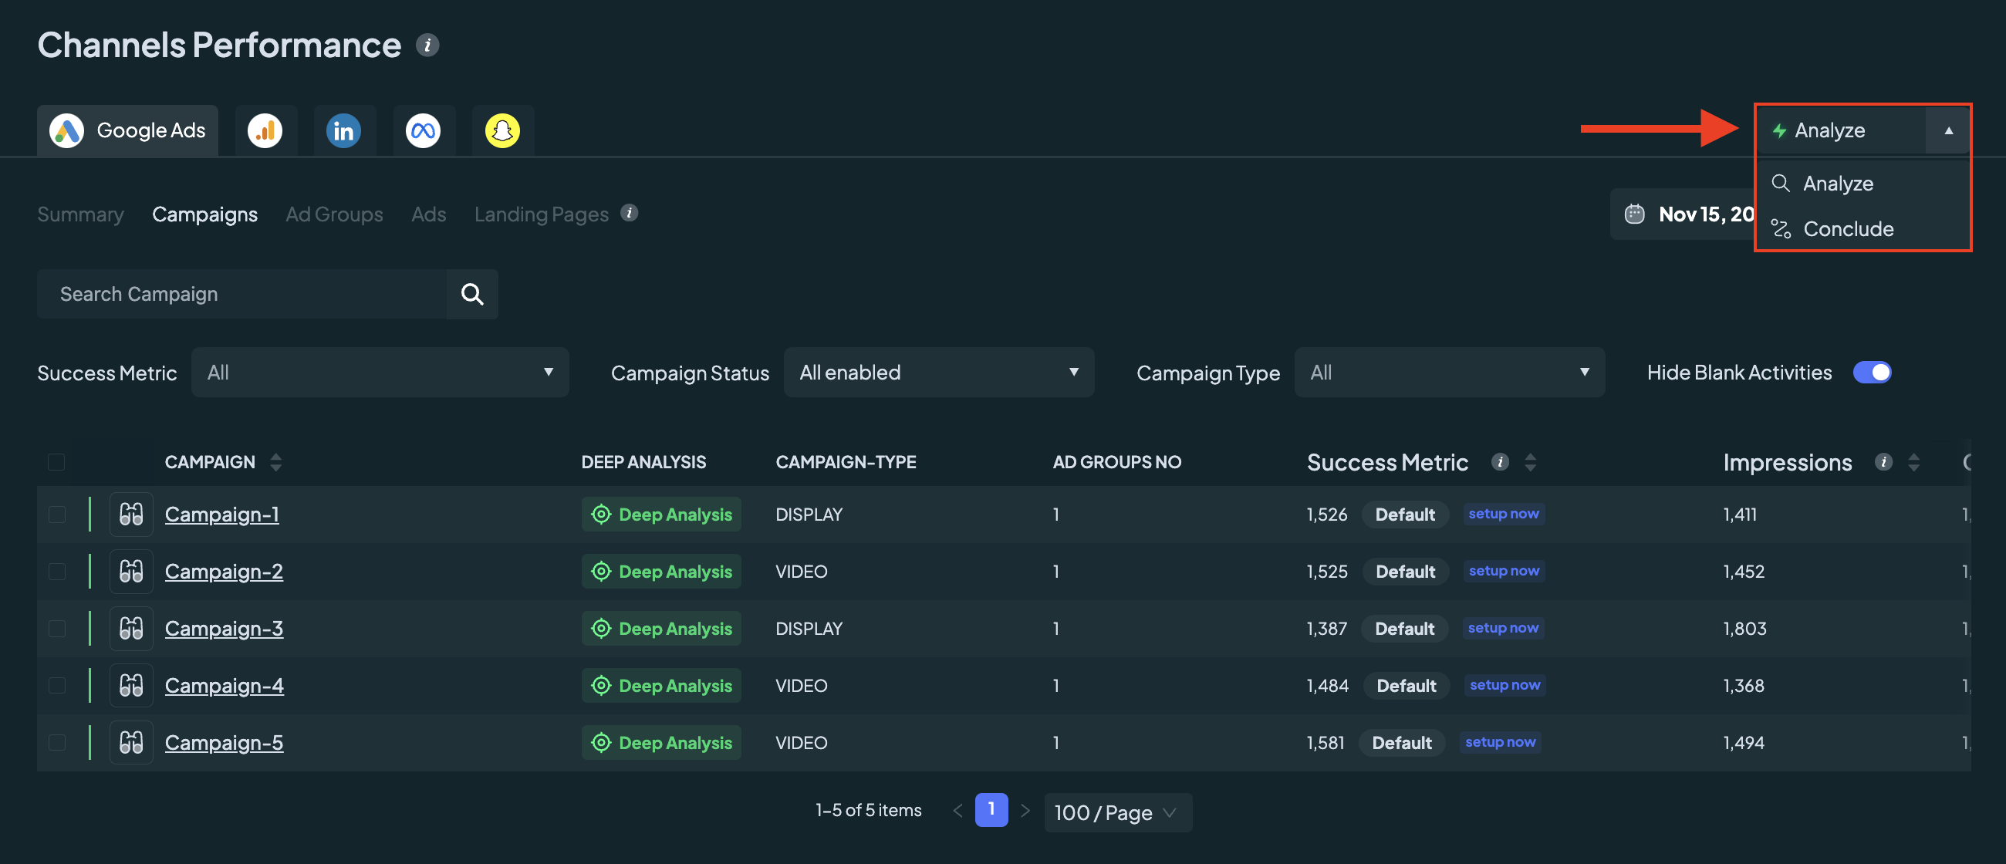The height and width of the screenshot is (864, 2006).
Task: Open the Campaign Type dropdown
Action: pyautogui.click(x=1449, y=373)
